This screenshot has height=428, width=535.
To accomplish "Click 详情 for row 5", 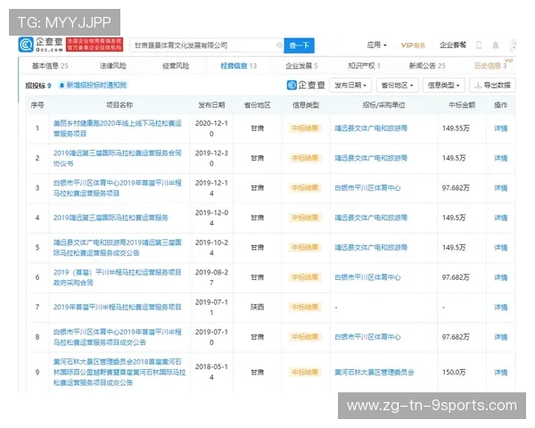I will (500, 248).
